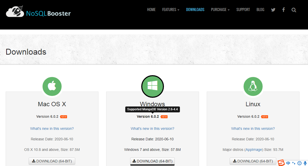Expand the PURCHASE dropdown menu

[220, 9]
